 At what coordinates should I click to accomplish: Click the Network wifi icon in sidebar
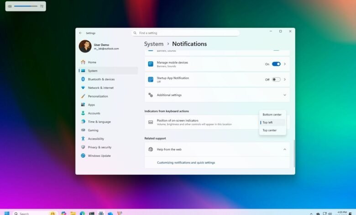83,87
